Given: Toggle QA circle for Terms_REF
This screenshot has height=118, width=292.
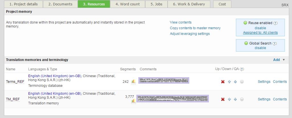Looking at the screenshot, I should tap(242, 82).
